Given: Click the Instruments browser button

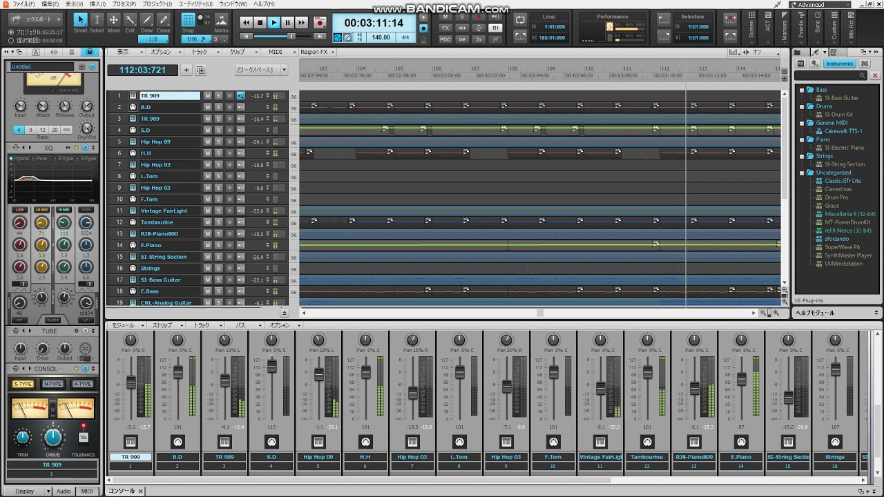Looking at the screenshot, I should tap(839, 64).
